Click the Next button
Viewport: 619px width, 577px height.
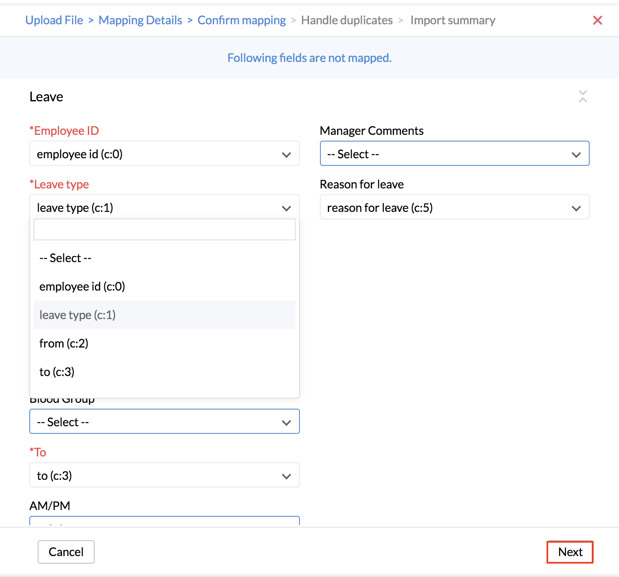[x=570, y=552]
